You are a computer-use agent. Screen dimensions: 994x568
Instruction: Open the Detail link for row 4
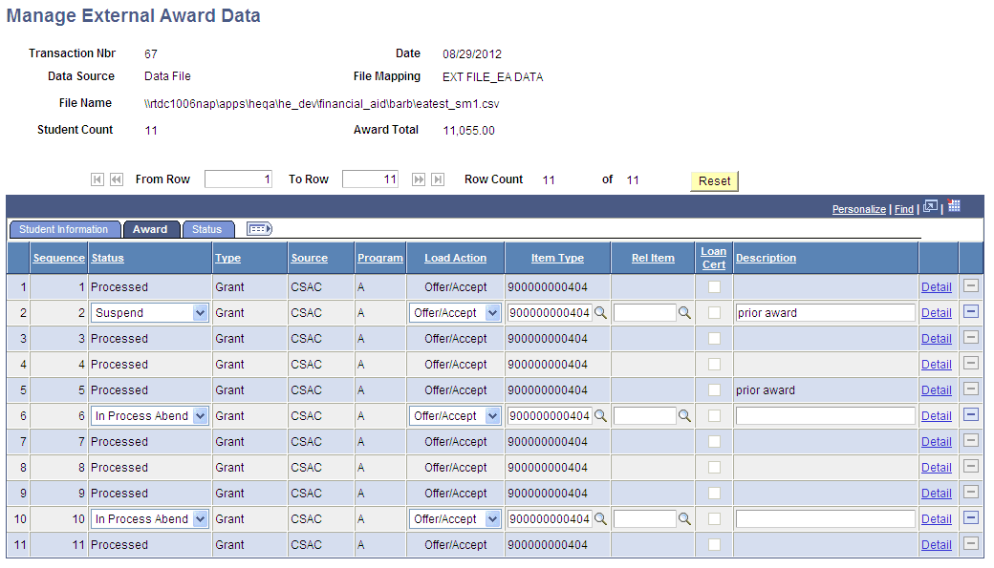tap(936, 364)
